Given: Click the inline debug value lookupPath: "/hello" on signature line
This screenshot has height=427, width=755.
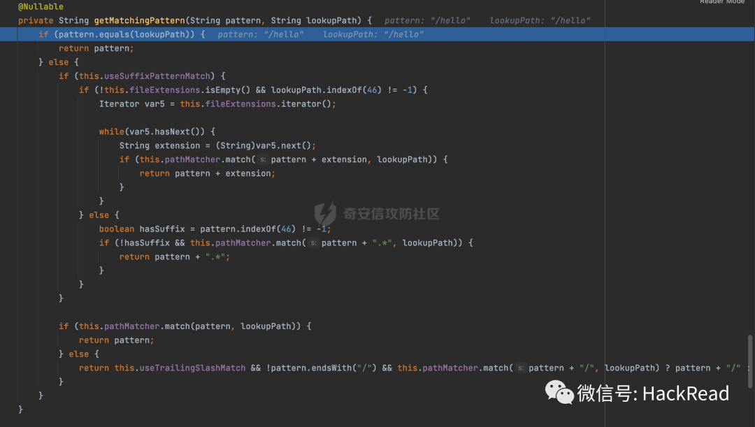Looking at the screenshot, I should (x=540, y=21).
